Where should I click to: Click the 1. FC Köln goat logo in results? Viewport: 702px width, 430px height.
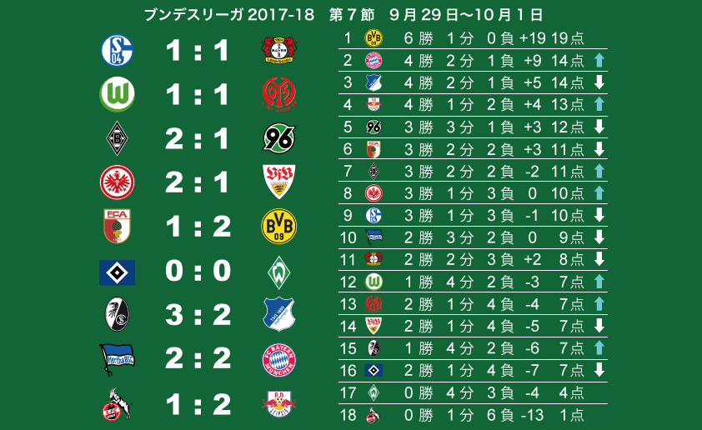(x=117, y=404)
